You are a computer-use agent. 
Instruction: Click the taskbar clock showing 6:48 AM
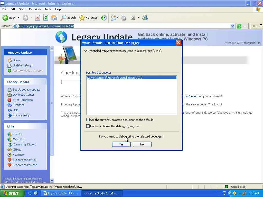[x=253, y=193]
